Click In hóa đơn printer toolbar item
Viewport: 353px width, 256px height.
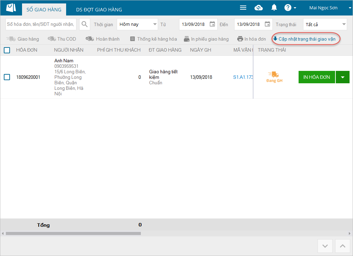(252, 39)
